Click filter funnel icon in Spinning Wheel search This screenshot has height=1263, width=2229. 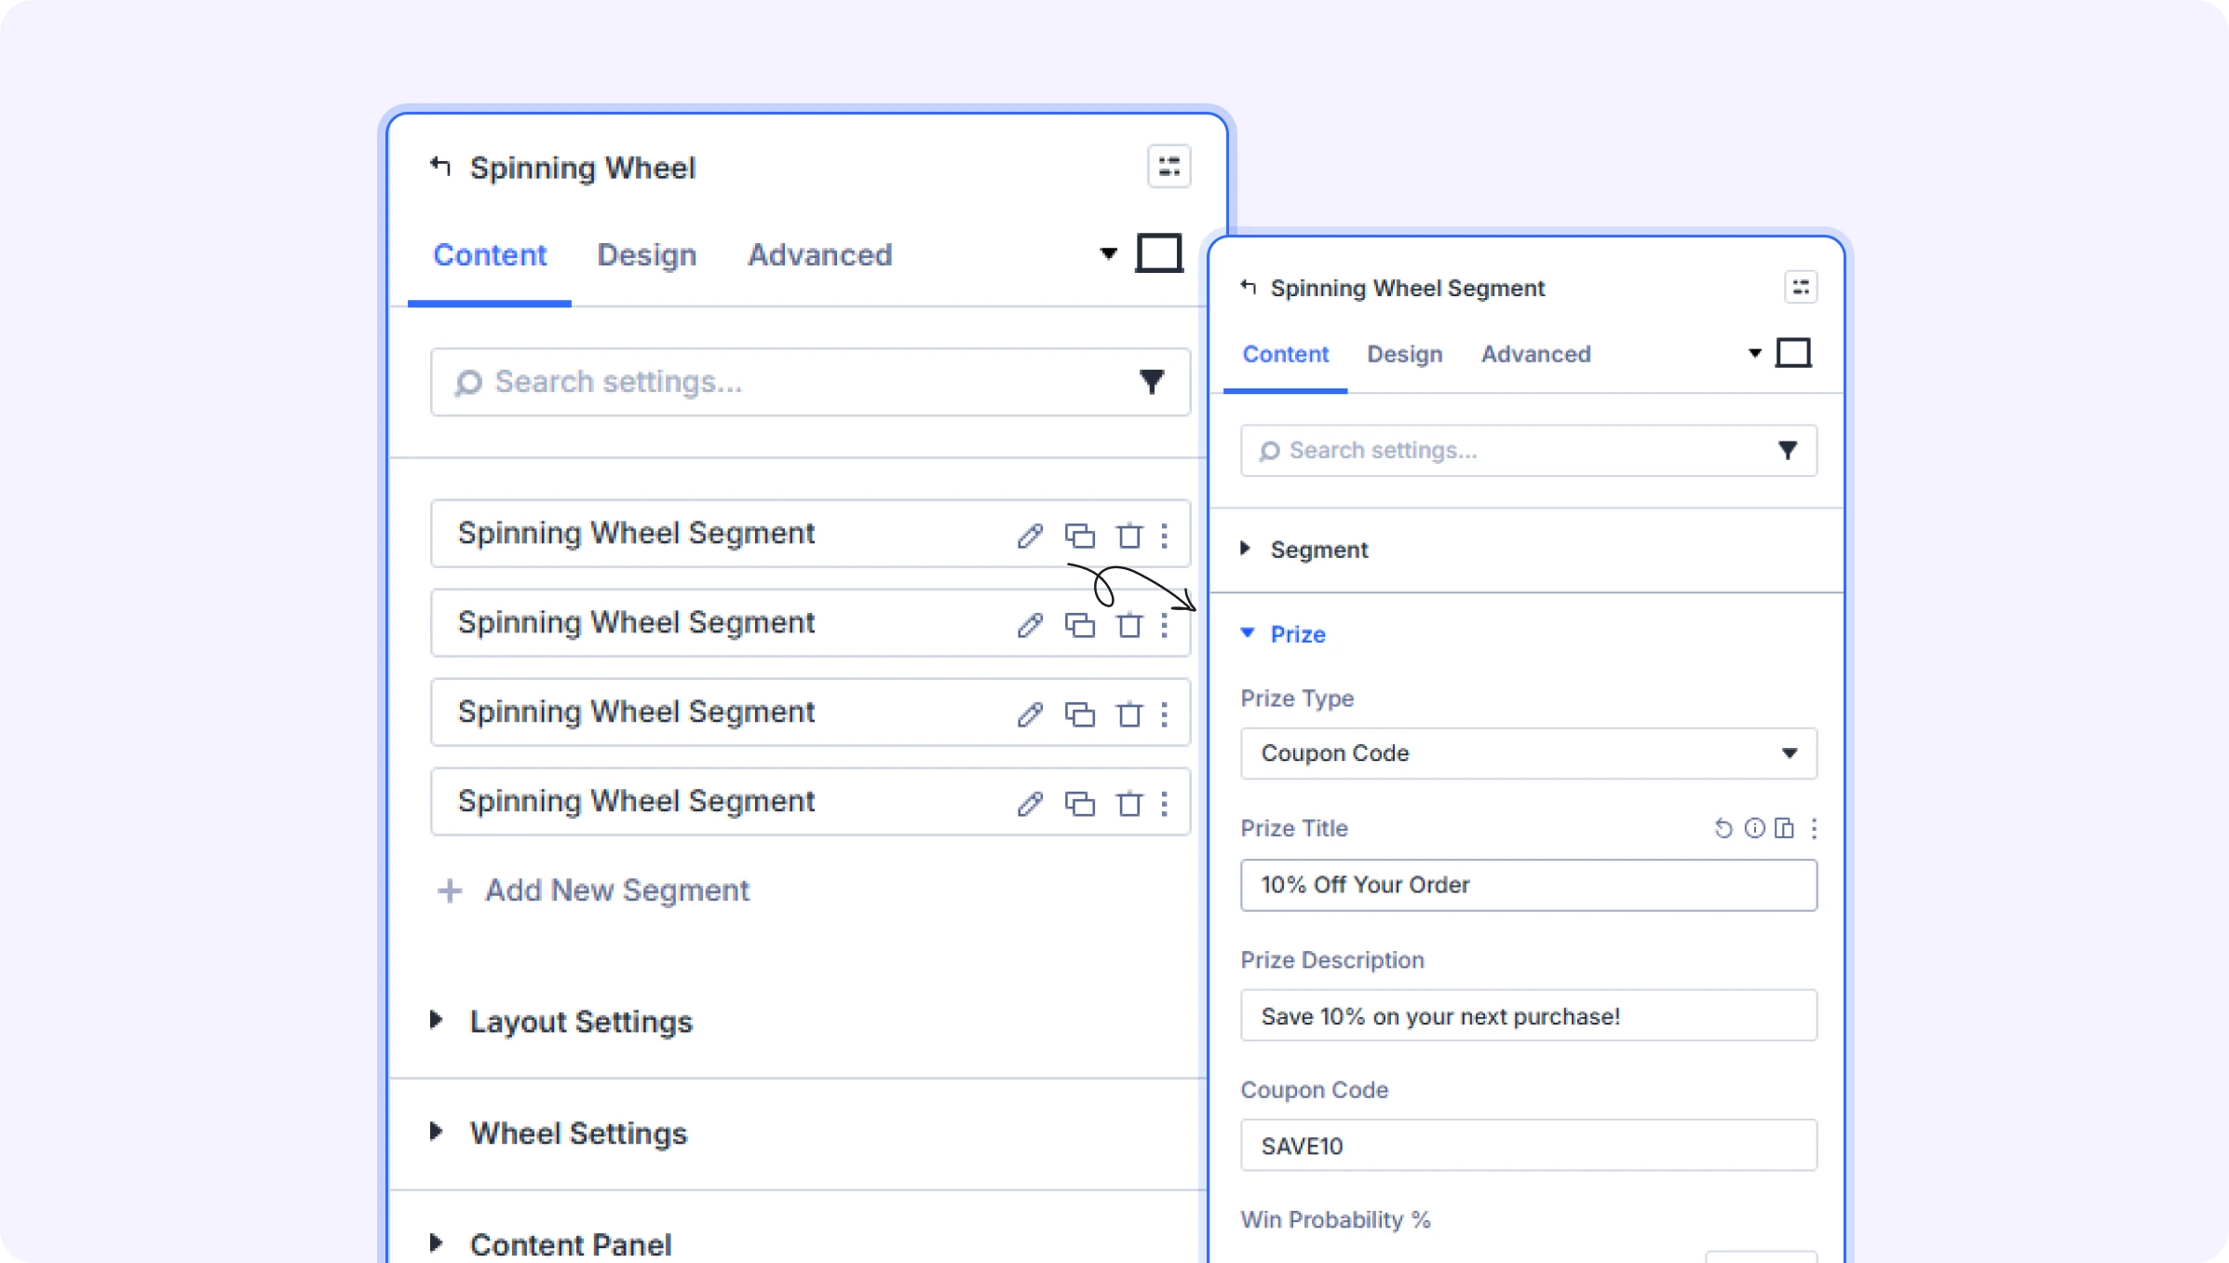(1152, 382)
